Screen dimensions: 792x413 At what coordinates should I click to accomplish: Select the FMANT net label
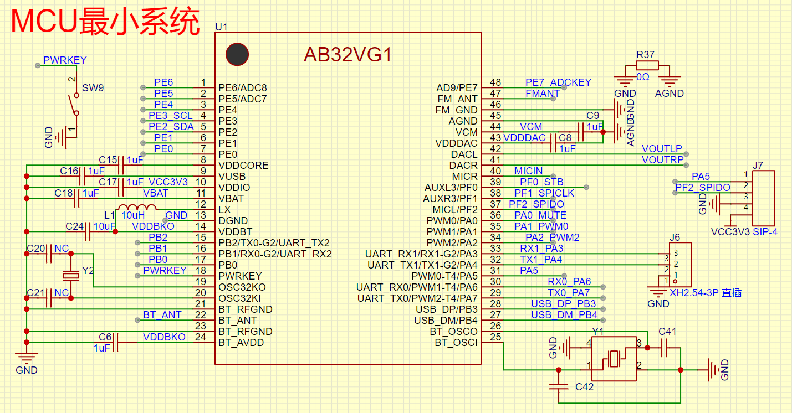point(542,93)
